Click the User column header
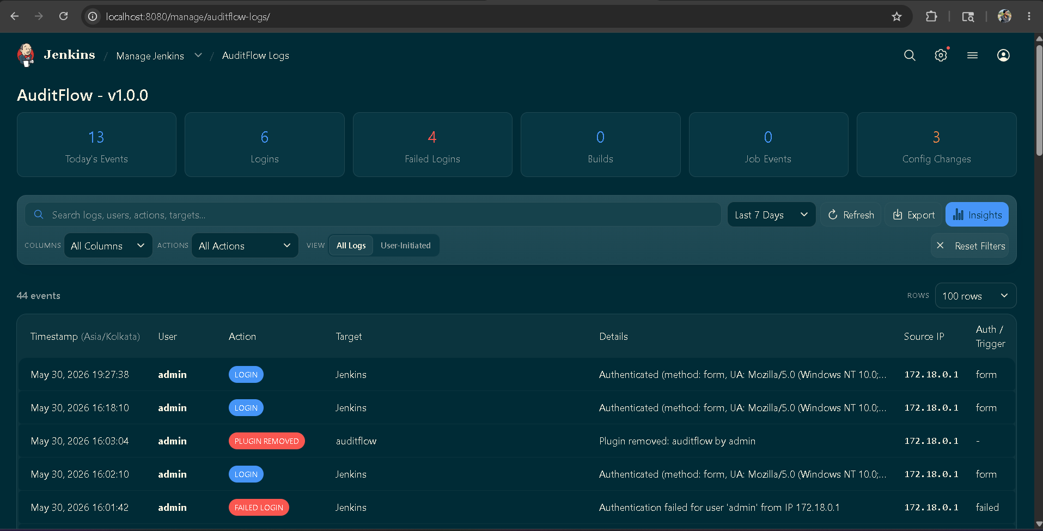This screenshot has height=531, width=1043. point(168,337)
